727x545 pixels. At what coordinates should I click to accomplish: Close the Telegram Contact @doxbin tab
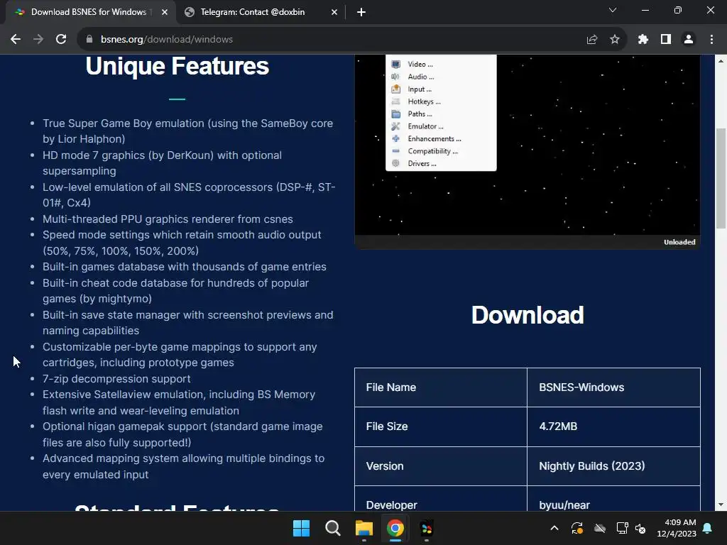click(x=334, y=12)
